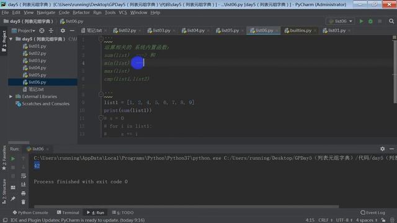Hide the Project tool window
Viewport: 397px width, 223px height.
pyautogui.click(x=72, y=30)
